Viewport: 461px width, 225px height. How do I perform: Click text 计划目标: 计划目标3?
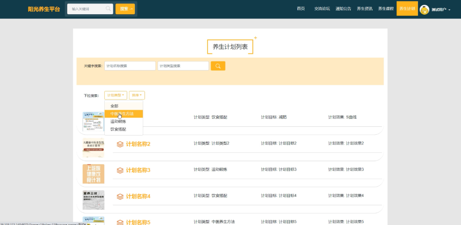tap(279, 170)
